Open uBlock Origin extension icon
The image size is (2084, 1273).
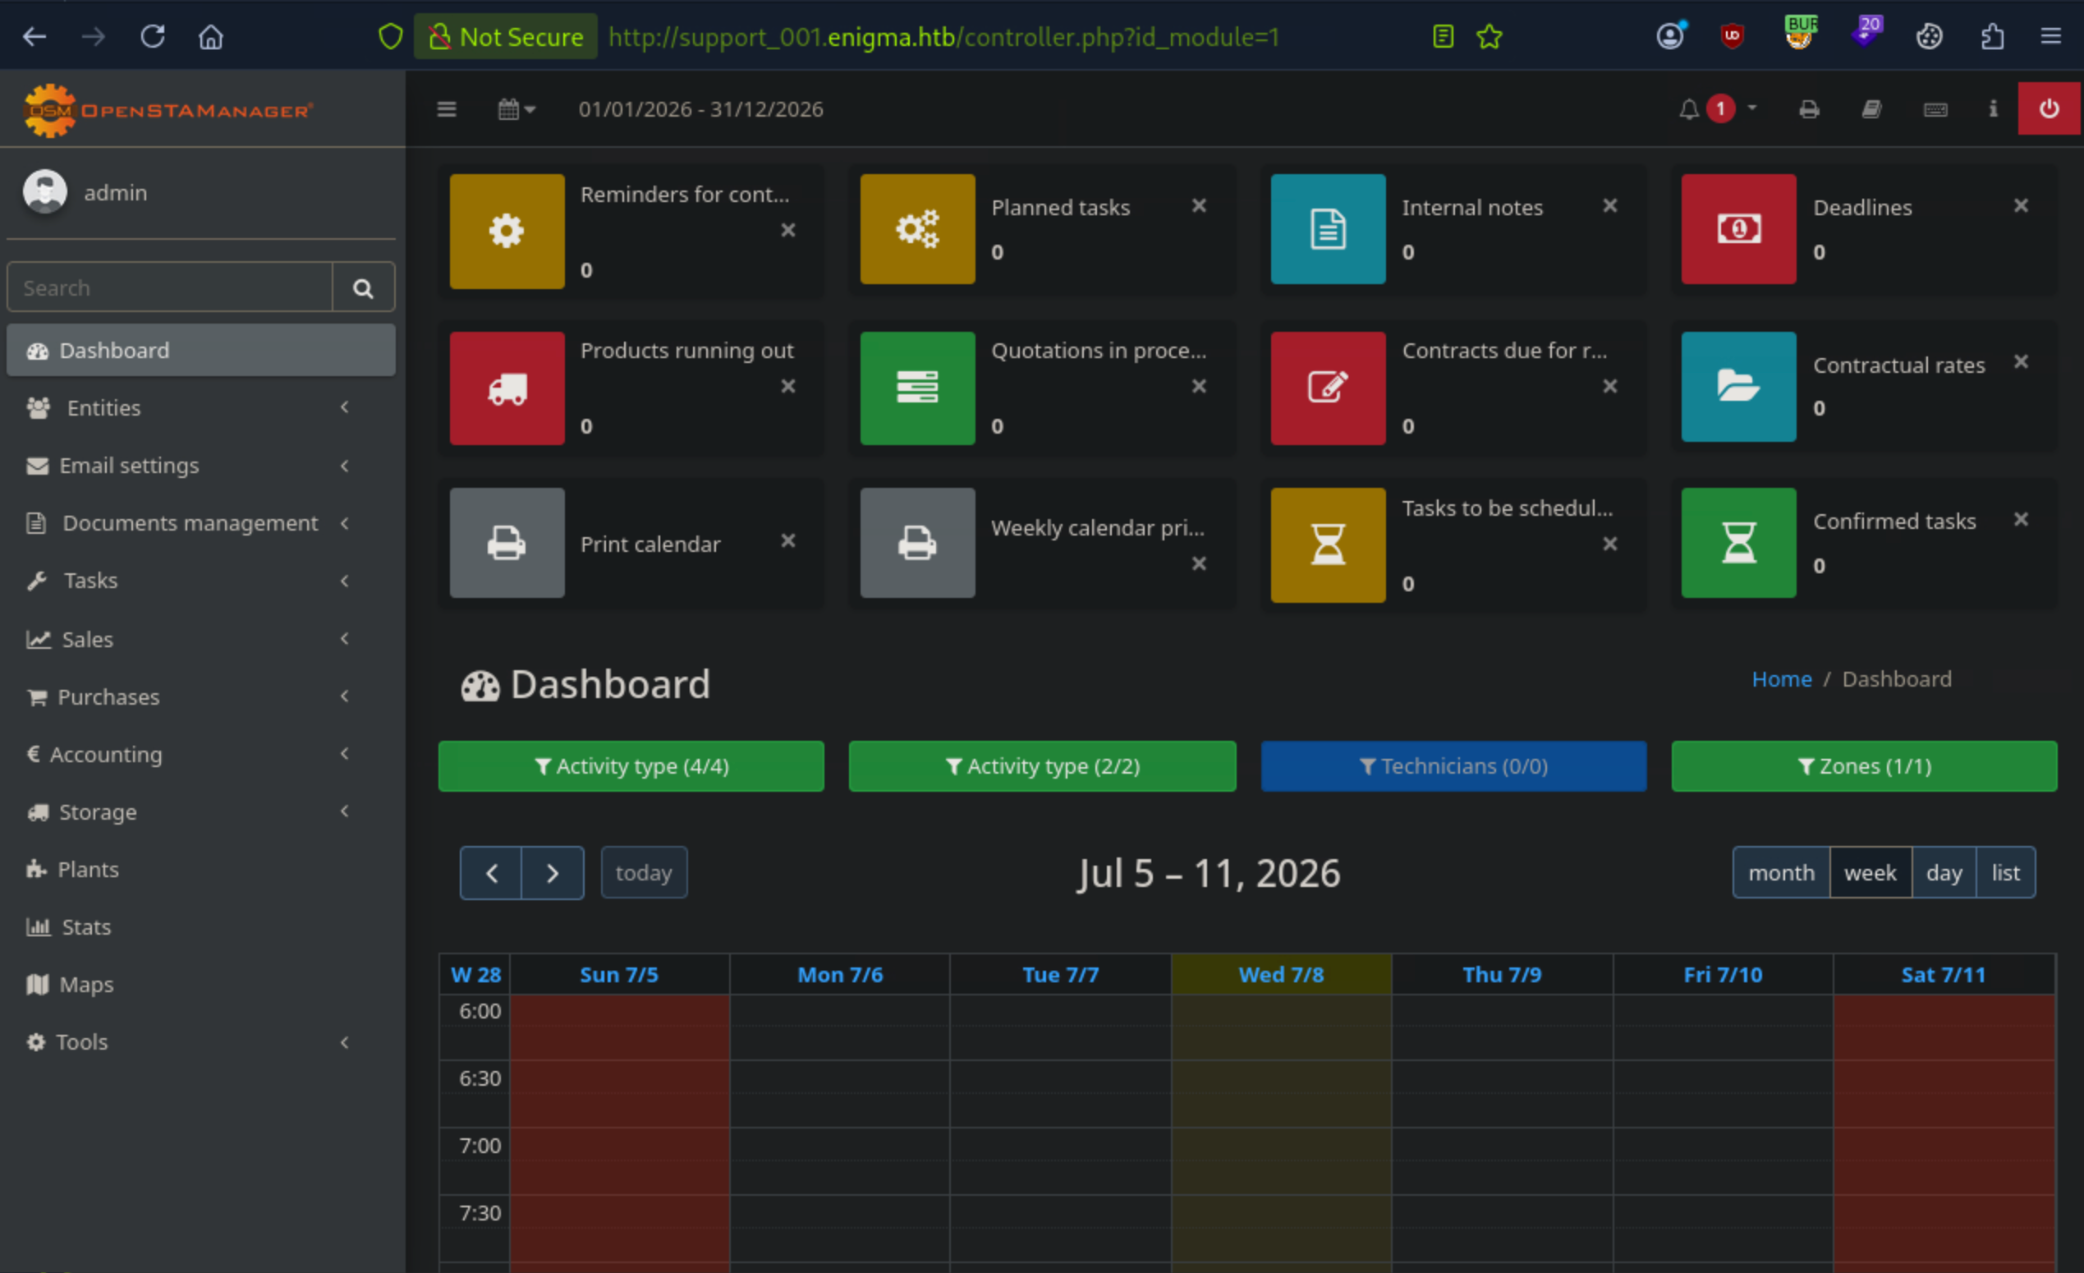coord(1731,36)
